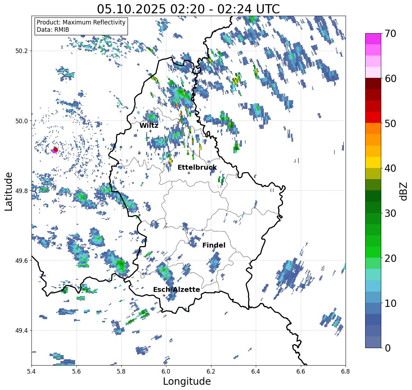Click the plus marker at Esch/Alzette
The image size is (412, 390).
[x=164, y=295]
